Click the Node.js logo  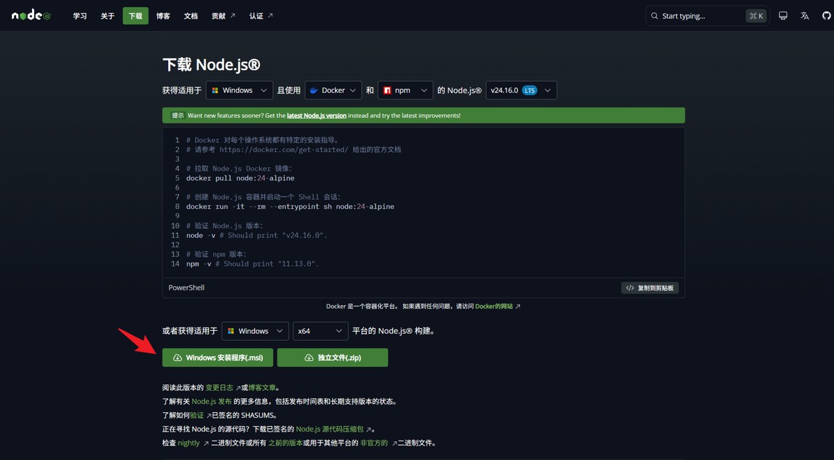coord(31,15)
